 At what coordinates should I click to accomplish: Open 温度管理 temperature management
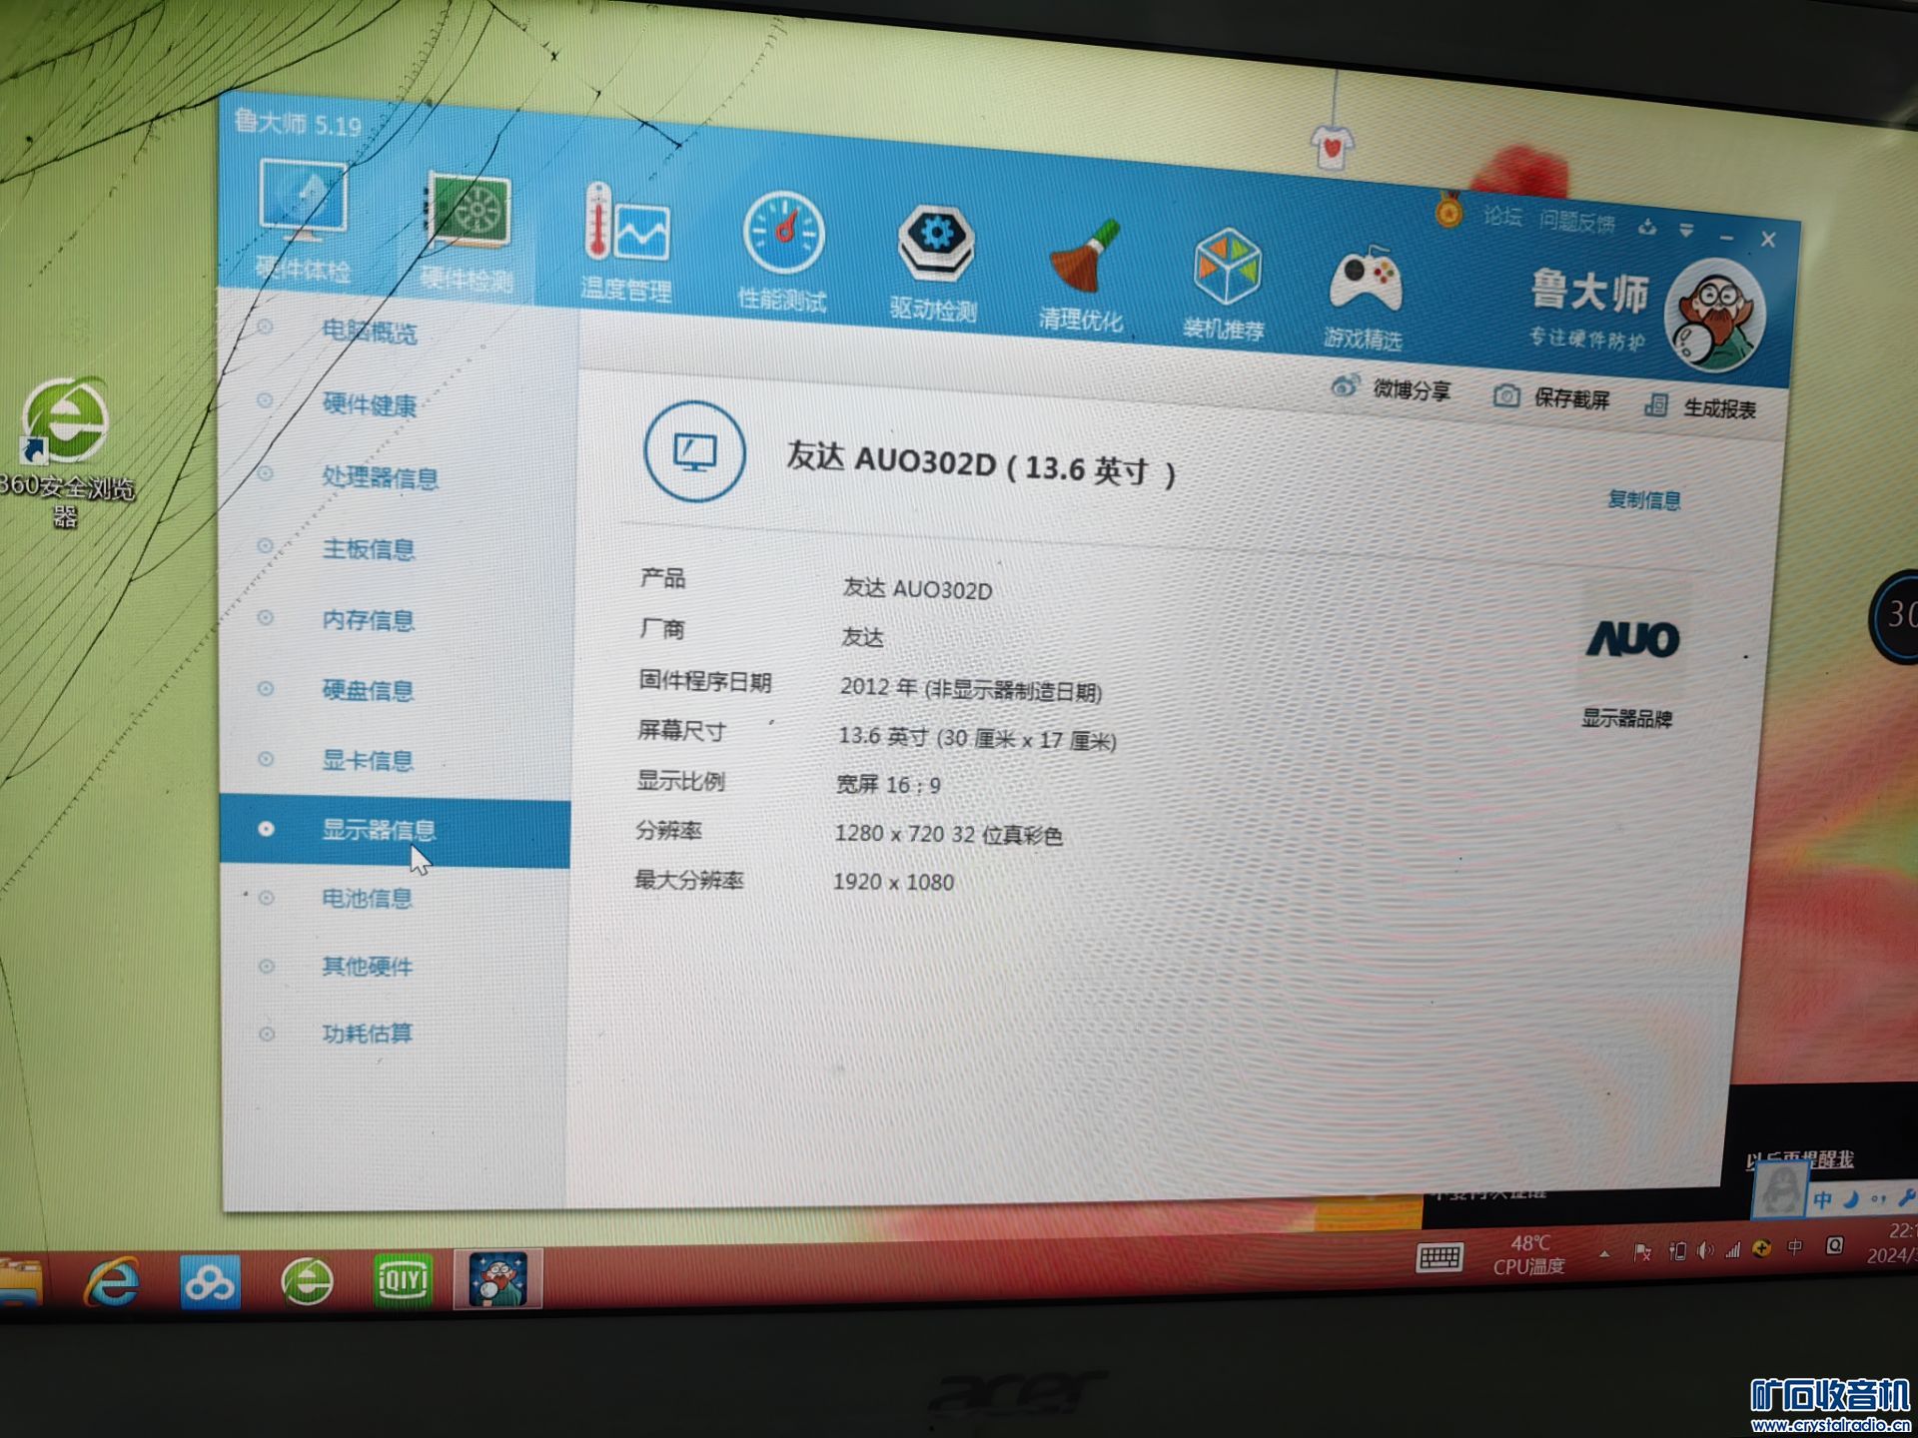point(626,242)
